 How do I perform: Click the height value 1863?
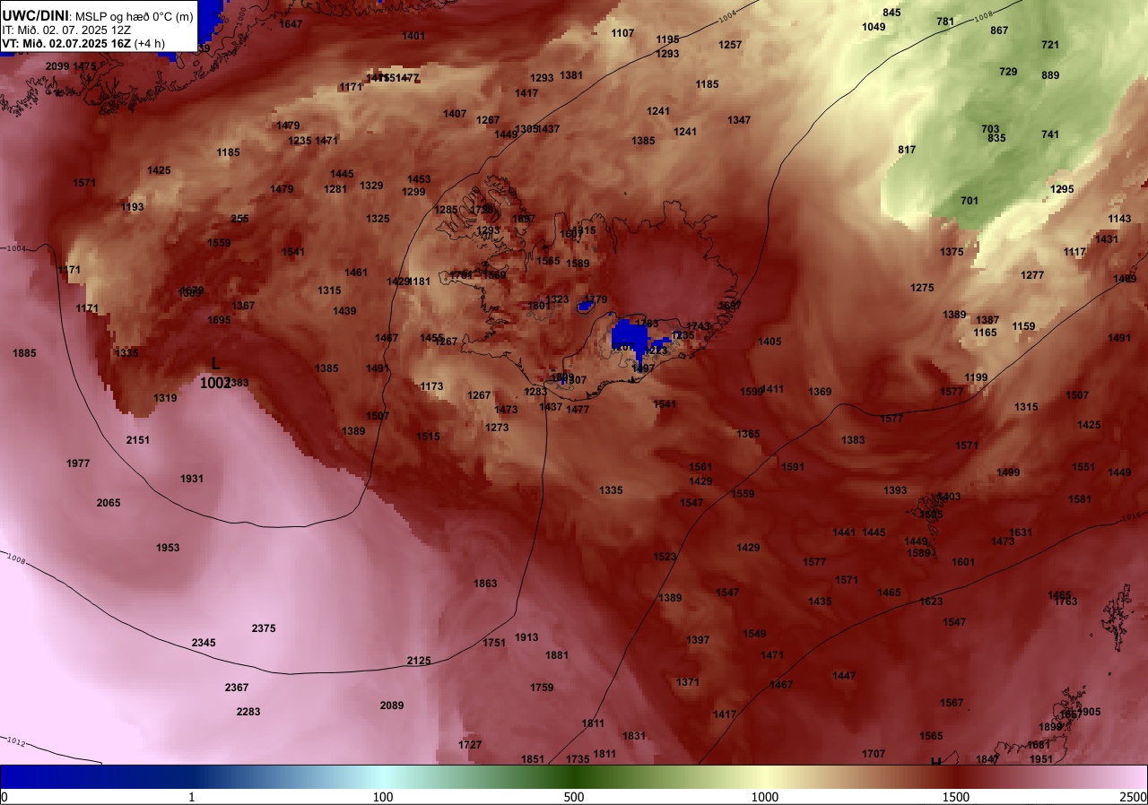click(485, 584)
